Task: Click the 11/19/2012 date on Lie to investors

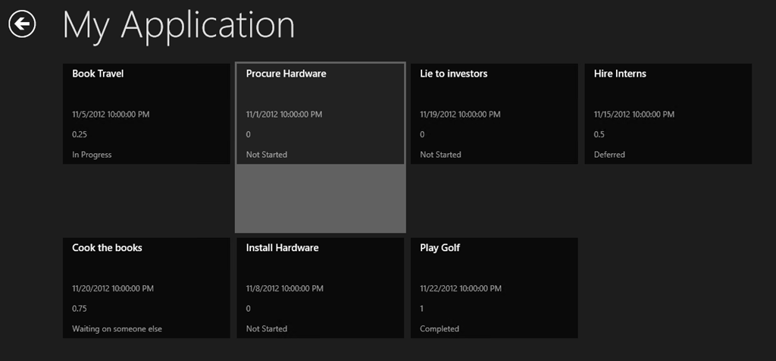Action: [x=460, y=115]
